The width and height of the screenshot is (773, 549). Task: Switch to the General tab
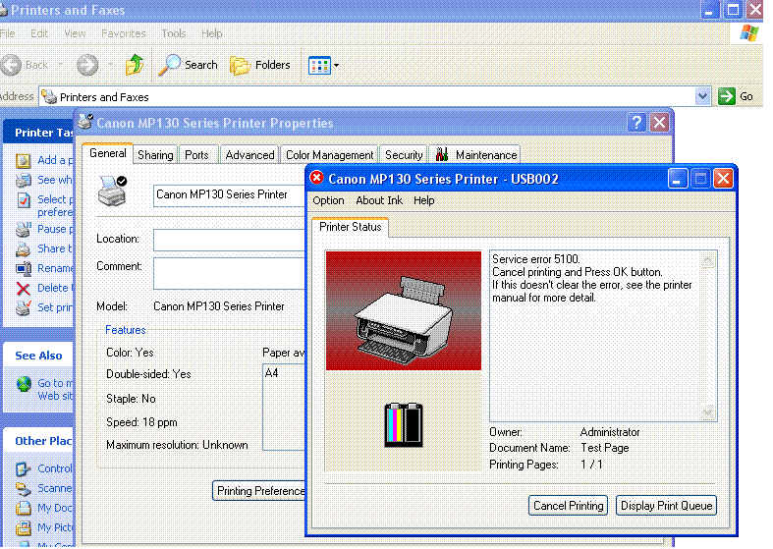pos(107,153)
